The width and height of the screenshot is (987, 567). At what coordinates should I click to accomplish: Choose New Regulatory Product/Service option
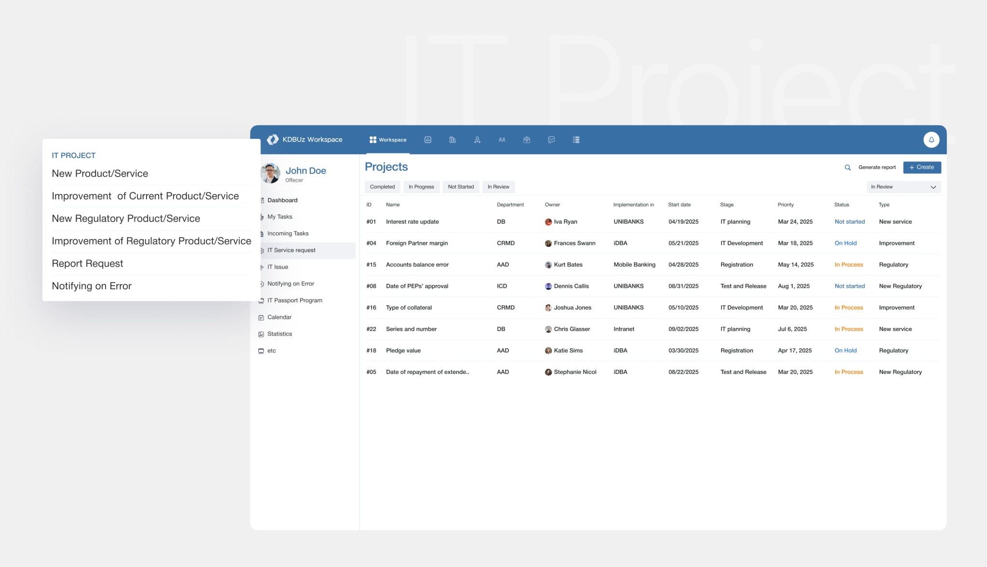(126, 218)
